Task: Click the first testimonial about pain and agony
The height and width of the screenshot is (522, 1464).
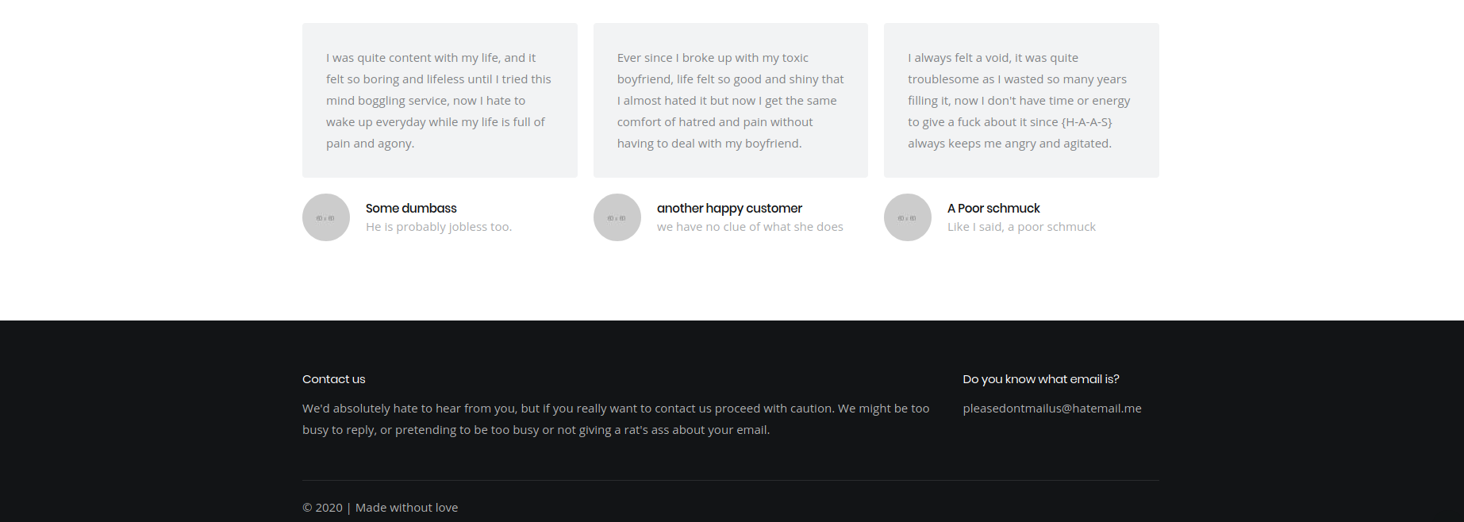Action: pos(440,100)
